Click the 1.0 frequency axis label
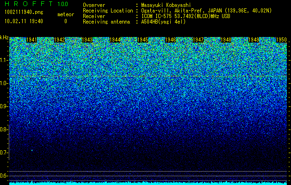291x185 pixels. pyautogui.click(x=4, y=84)
